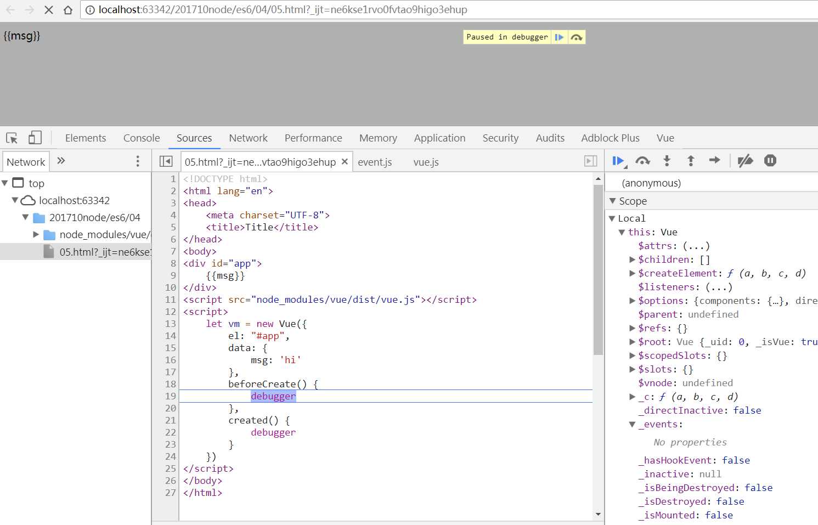
Task: Invoke the $attrs getter (...)
Action: [x=696, y=246]
